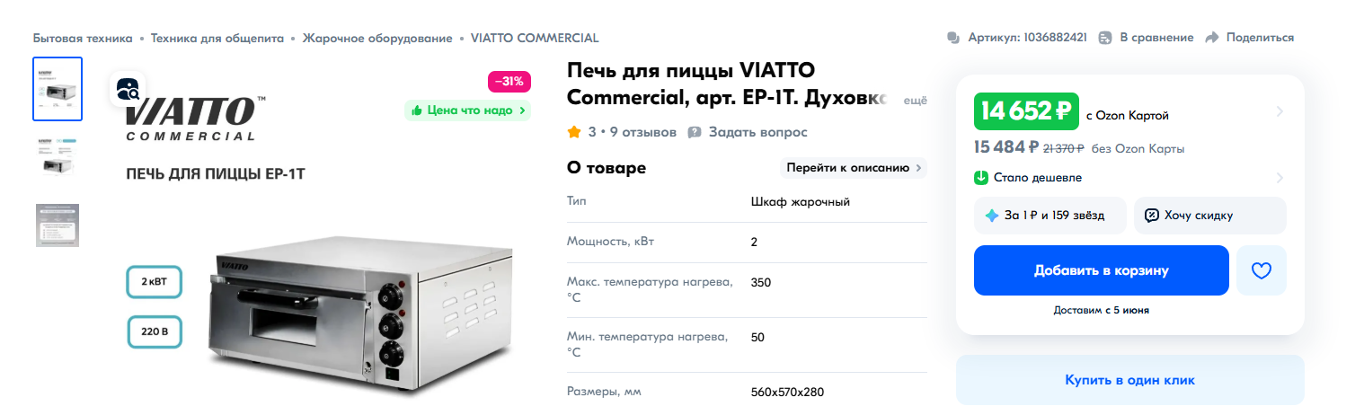Click the Share arrow icon
This screenshot has width=1364, height=415.
[x=1211, y=38]
